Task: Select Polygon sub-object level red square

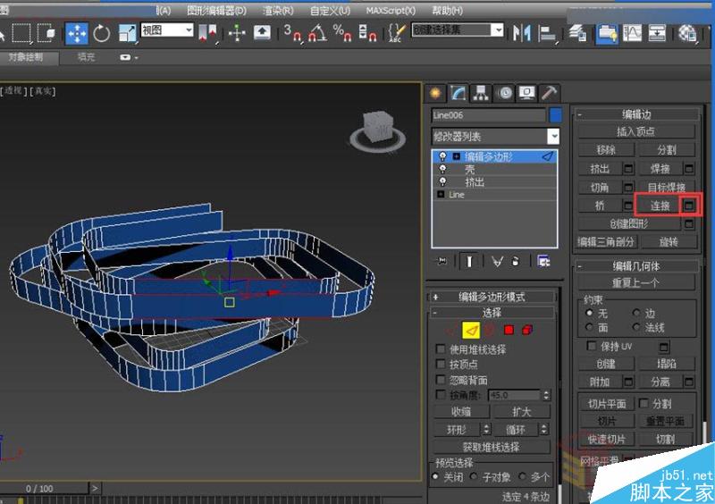Action: (509, 330)
